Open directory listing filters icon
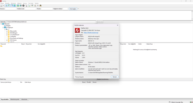Viewport: 193px width, 103px height. tap(32, 6)
